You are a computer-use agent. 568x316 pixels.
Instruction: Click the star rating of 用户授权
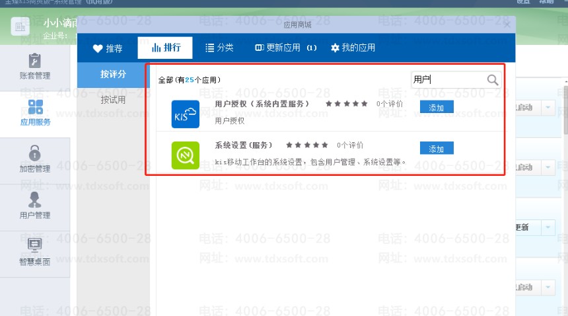pos(346,104)
